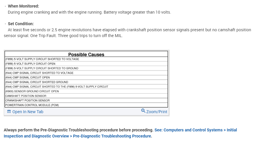
Task: Click the Possible Causes table header
Action: point(86,54)
